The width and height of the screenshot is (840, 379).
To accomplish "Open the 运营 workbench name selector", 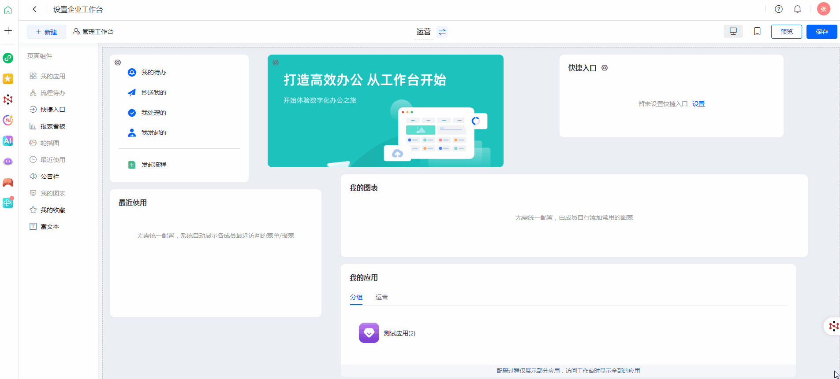I will click(x=423, y=32).
